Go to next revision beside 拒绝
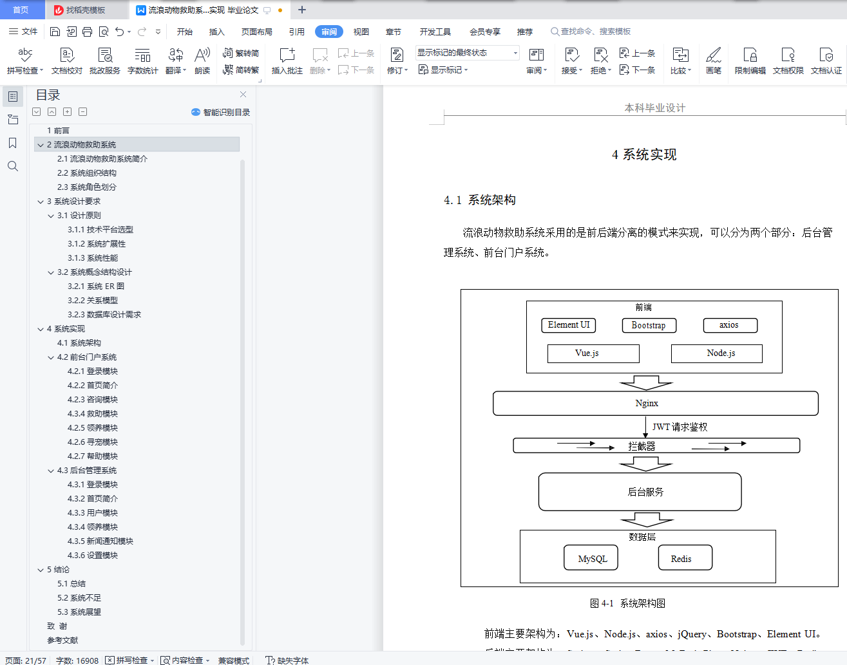Image resolution: width=847 pixels, height=665 pixels. pyautogui.click(x=637, y=70)
